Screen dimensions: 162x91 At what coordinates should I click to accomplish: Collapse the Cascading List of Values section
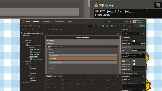pyautogui.click(x=123, y=73)
